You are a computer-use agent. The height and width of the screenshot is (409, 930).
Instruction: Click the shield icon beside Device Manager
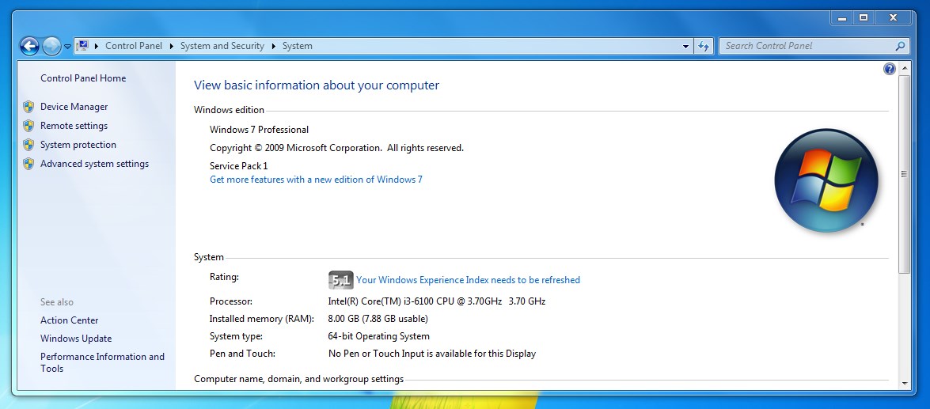point(28,107)
